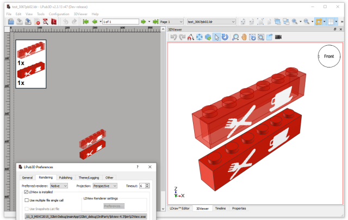
Task: Click the close-file icon with the red X
Action: (x=37, y=22)
